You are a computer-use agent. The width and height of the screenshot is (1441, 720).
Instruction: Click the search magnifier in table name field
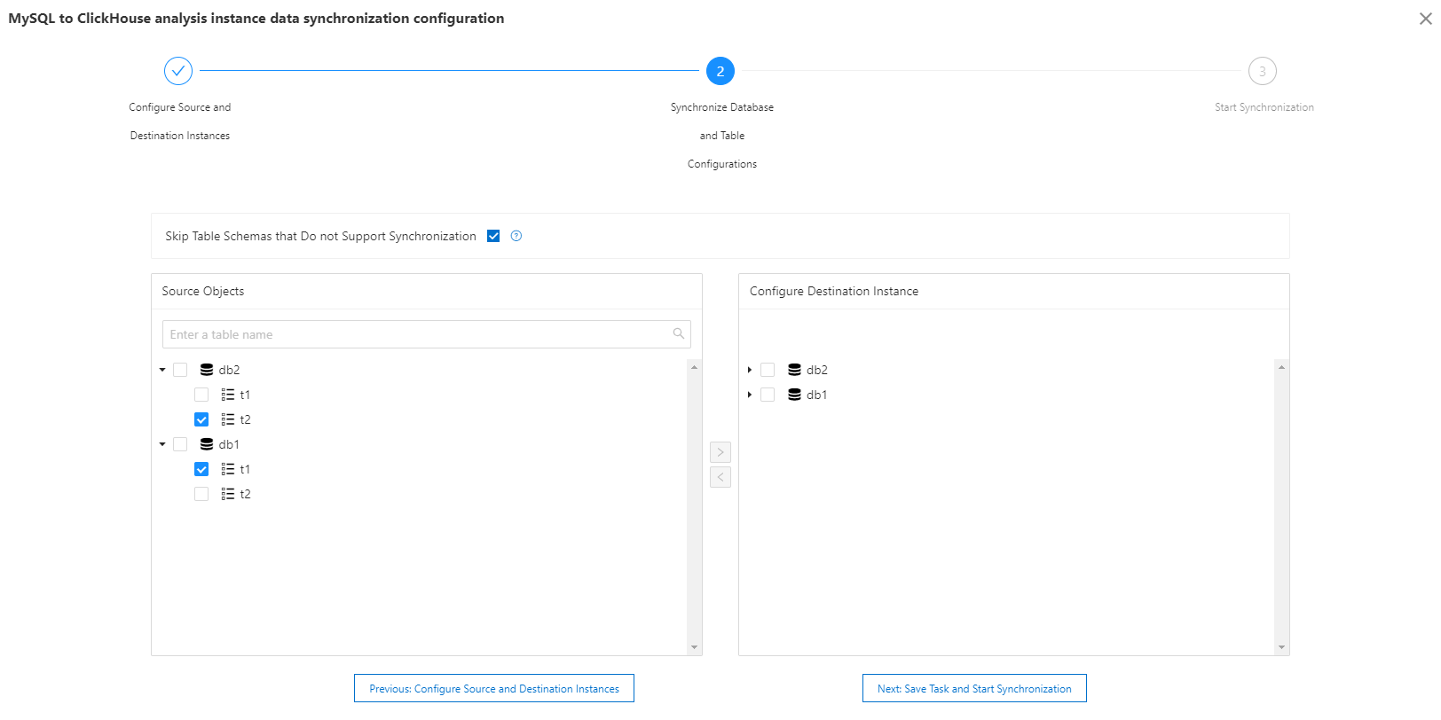point(679,334)
